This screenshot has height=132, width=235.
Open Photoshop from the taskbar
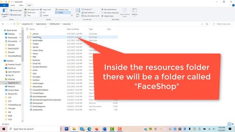point(66,129)
